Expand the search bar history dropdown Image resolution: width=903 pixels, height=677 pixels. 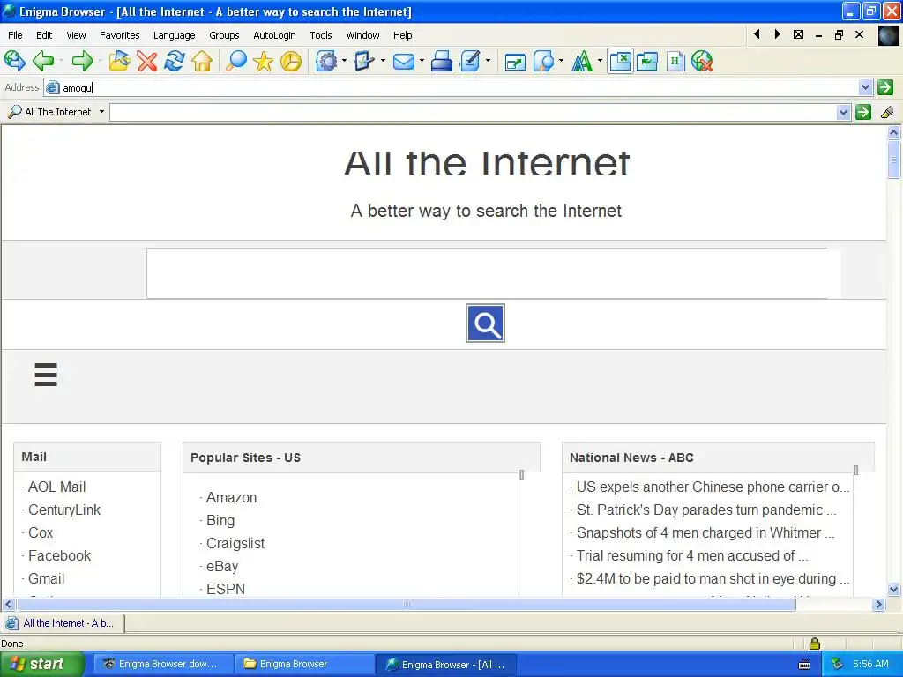coord(843,112)
